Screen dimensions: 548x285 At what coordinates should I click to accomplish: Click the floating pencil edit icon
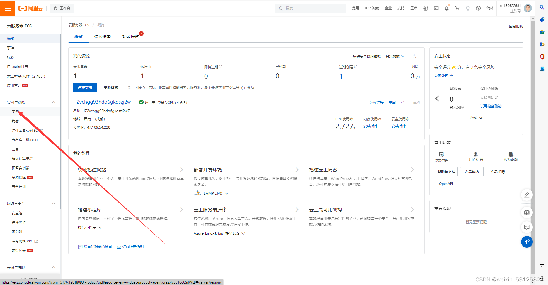(527, 195)
